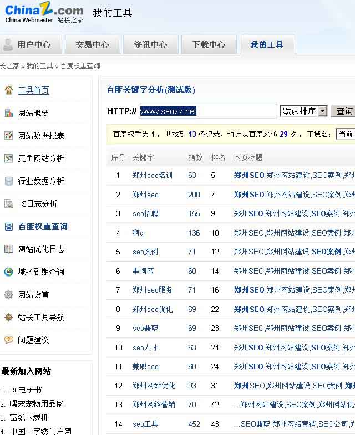Screen dimensions: 355x435
Task: Open the 默认排序 sort dropdown
Action: (x=303, y=111)
